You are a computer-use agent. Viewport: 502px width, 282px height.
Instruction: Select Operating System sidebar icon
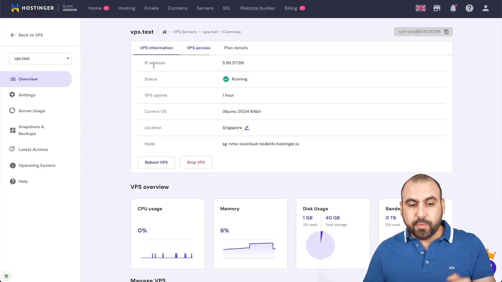(x=12, y=165)
